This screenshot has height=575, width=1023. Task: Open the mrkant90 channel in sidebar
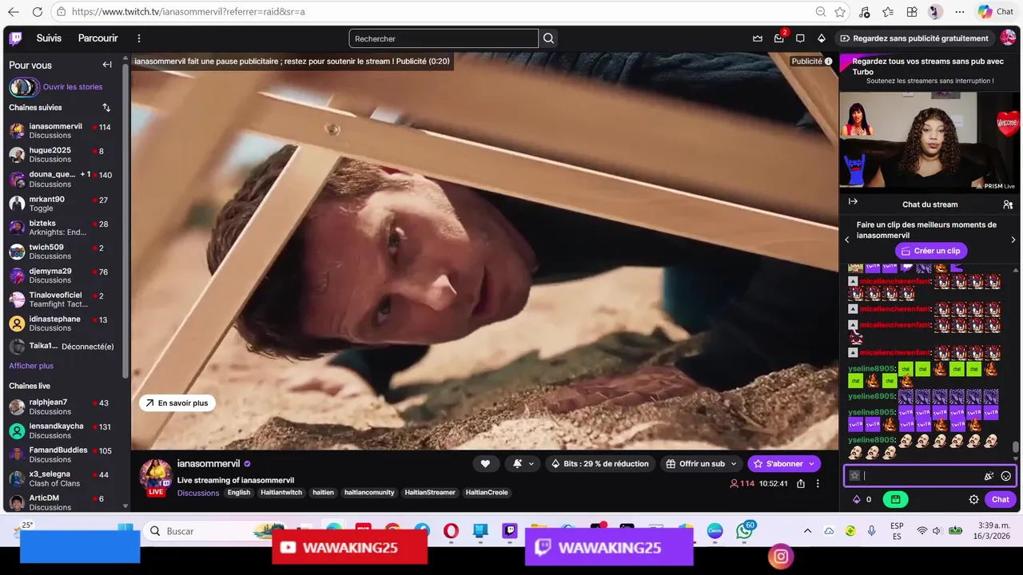(62, 204)
